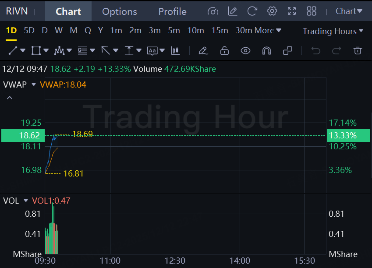Open chart settings gear icon
This screenshot has width=372, height=268.
pyautogui.click(x=272, y=11)
